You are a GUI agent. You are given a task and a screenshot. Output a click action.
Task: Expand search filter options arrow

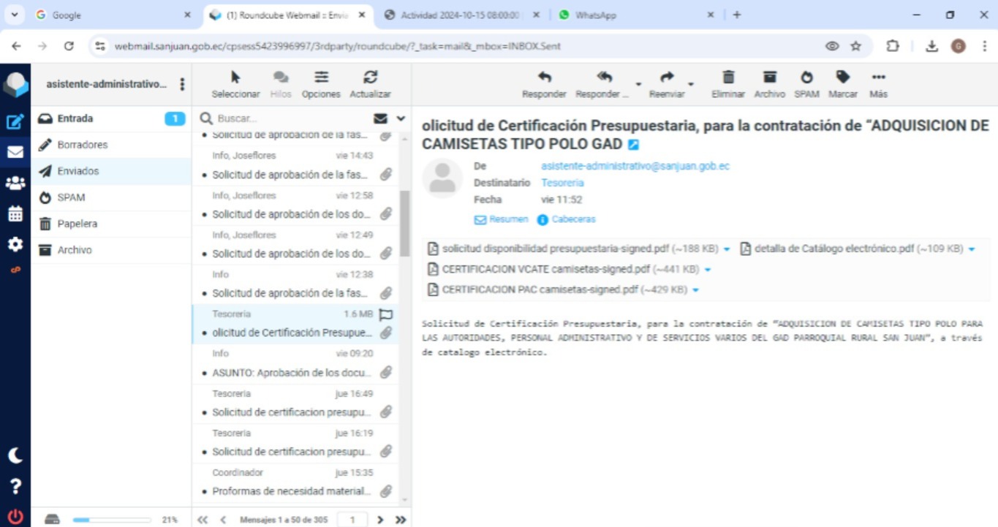point(401,118)
